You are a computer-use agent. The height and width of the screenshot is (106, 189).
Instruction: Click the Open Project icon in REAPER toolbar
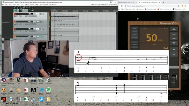click(18, 8)
